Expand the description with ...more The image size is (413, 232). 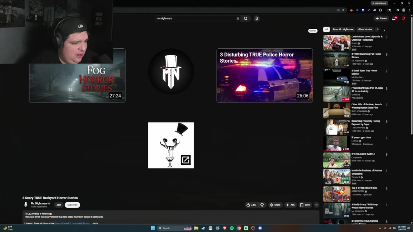[x=95, y=223]
